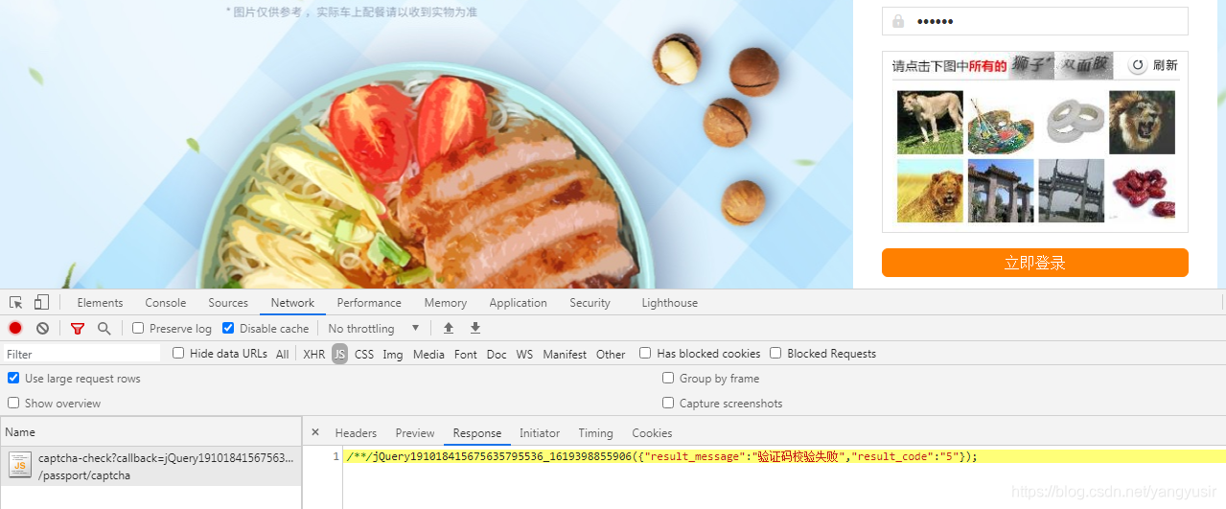View the Initiator tab
1226x509 pixels.
(x=540, y=433)
